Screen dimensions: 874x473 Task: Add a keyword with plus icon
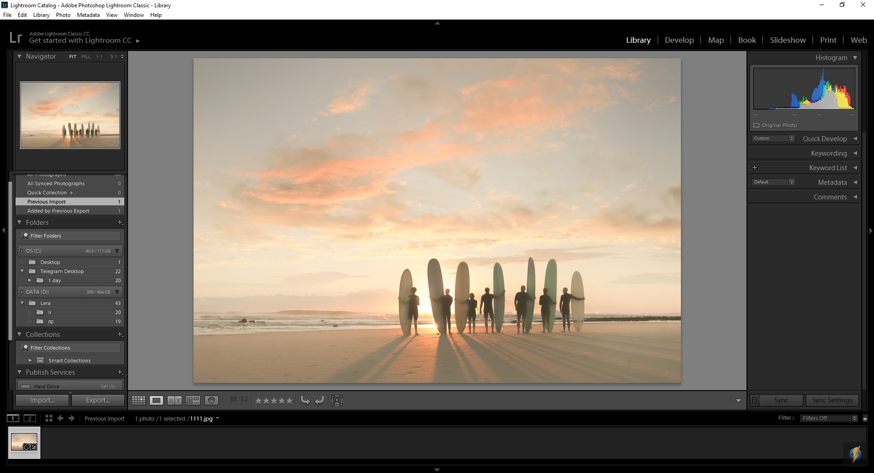(x=755, y=168)
